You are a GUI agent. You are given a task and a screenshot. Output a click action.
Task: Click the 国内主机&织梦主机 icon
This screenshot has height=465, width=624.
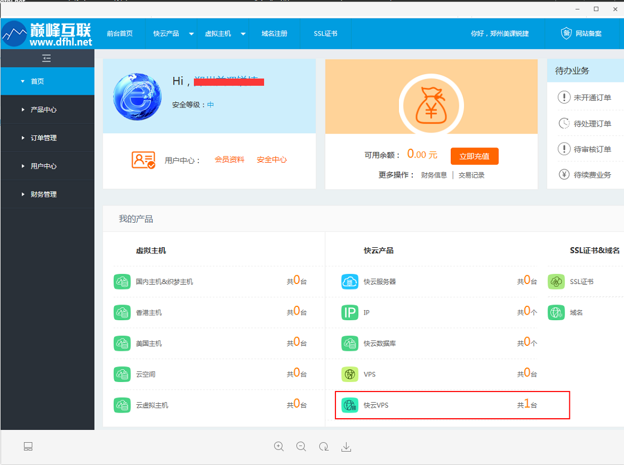pos(122,282)
